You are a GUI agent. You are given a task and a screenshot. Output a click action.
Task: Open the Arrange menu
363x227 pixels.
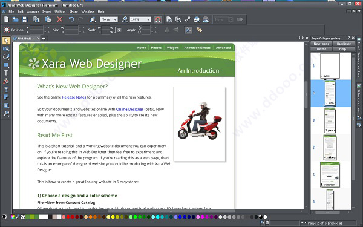33,12
